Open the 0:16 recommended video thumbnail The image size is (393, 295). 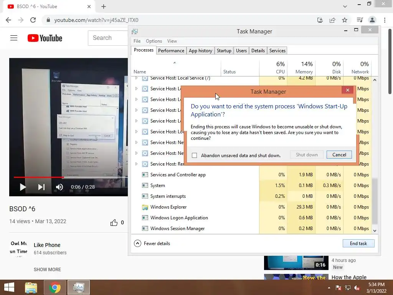pyautogui.click(x=296, y=263)
